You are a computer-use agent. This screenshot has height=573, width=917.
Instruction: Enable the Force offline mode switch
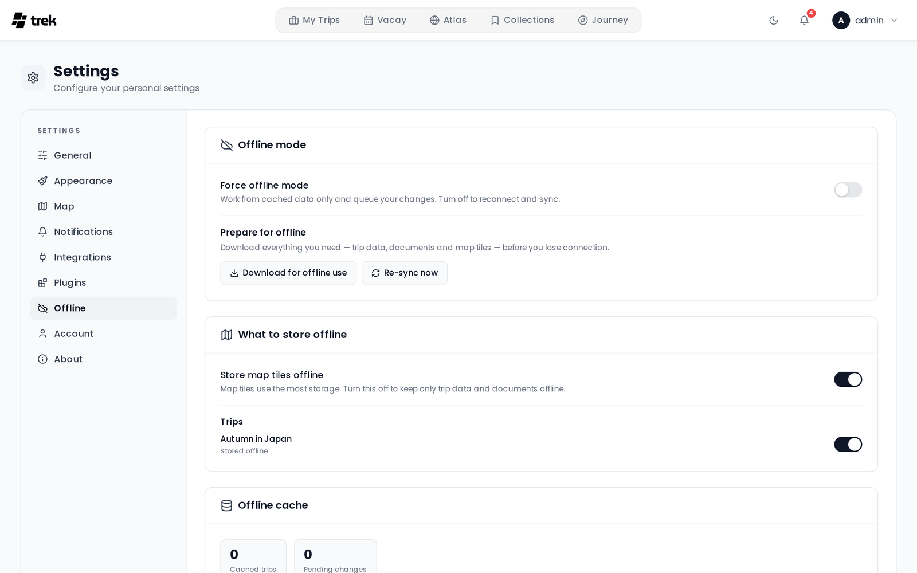848,190
